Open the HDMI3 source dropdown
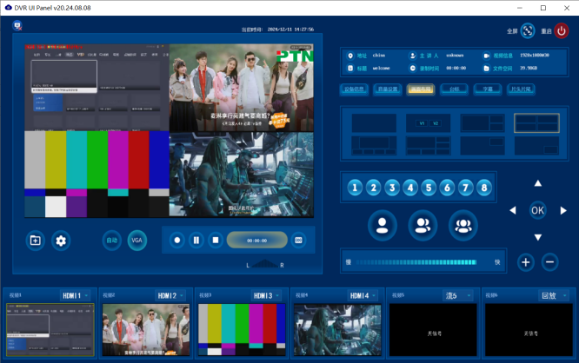The image size is (579, 363). (267, 295)
